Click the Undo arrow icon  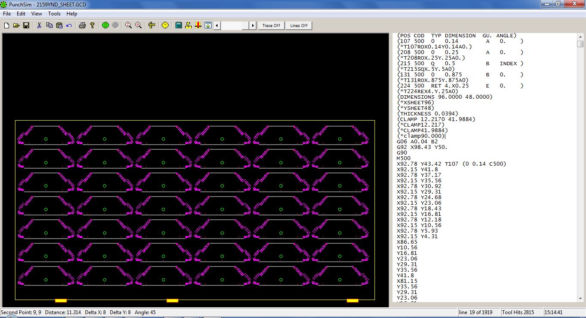[69, 26]
